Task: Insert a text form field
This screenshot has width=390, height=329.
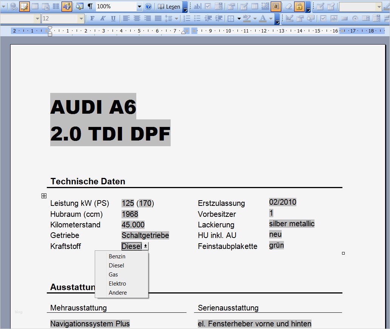Action: [x=197, y=6]
